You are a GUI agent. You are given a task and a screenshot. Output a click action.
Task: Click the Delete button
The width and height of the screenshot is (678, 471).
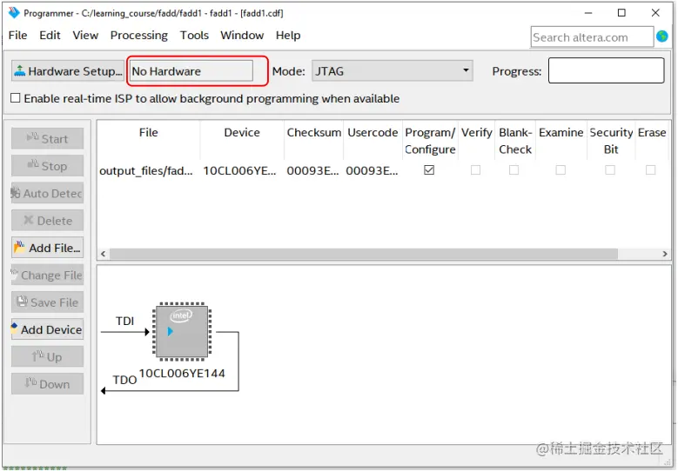click(48, 221)
